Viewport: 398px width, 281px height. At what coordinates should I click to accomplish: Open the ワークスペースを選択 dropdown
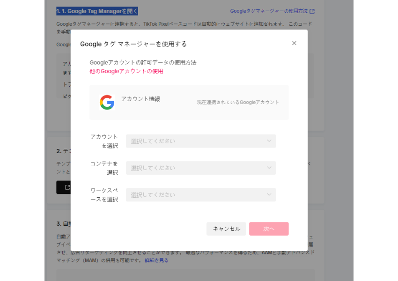click(x=201, y=195)
